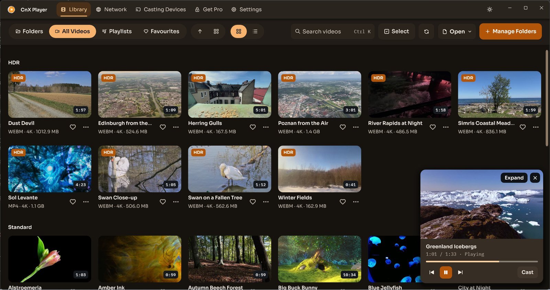Toggle the light/dark theme sun icon
This screenshot has height=290, width=550.
[x=489, y=10]
